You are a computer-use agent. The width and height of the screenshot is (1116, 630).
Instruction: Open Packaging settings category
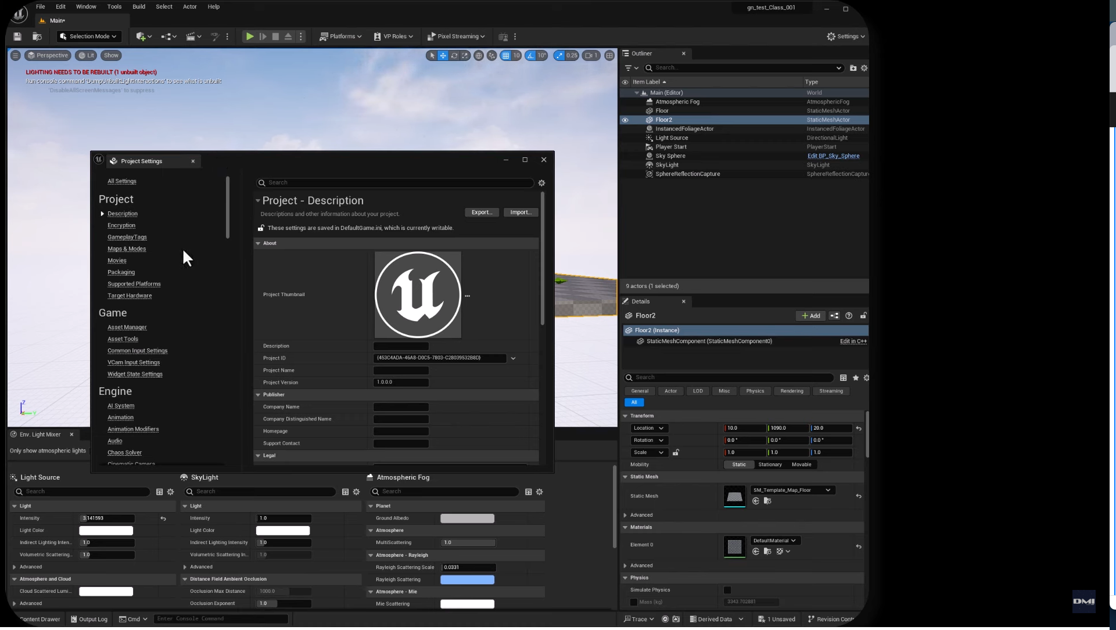tap(121, 272)
